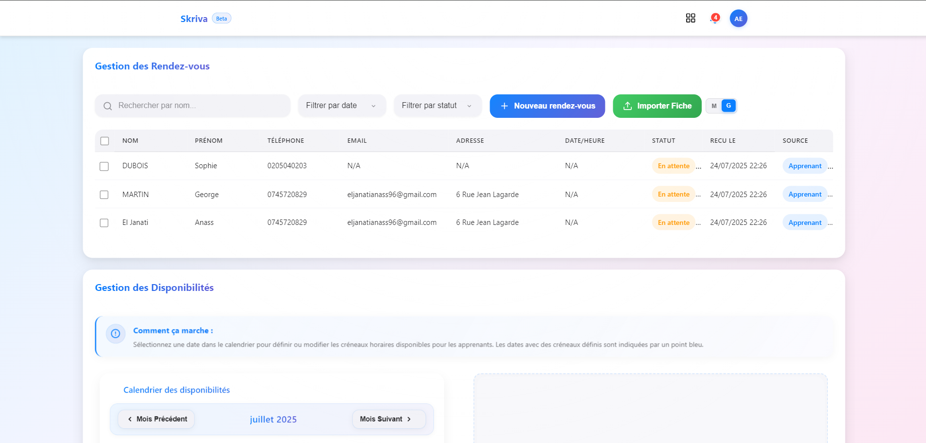
Task: Click phone number 0205040203
Action: 287,166
